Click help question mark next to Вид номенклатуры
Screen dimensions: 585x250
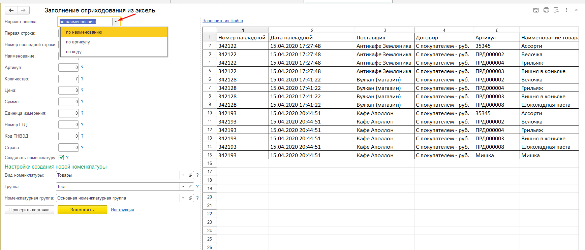[x=197, y=175]
